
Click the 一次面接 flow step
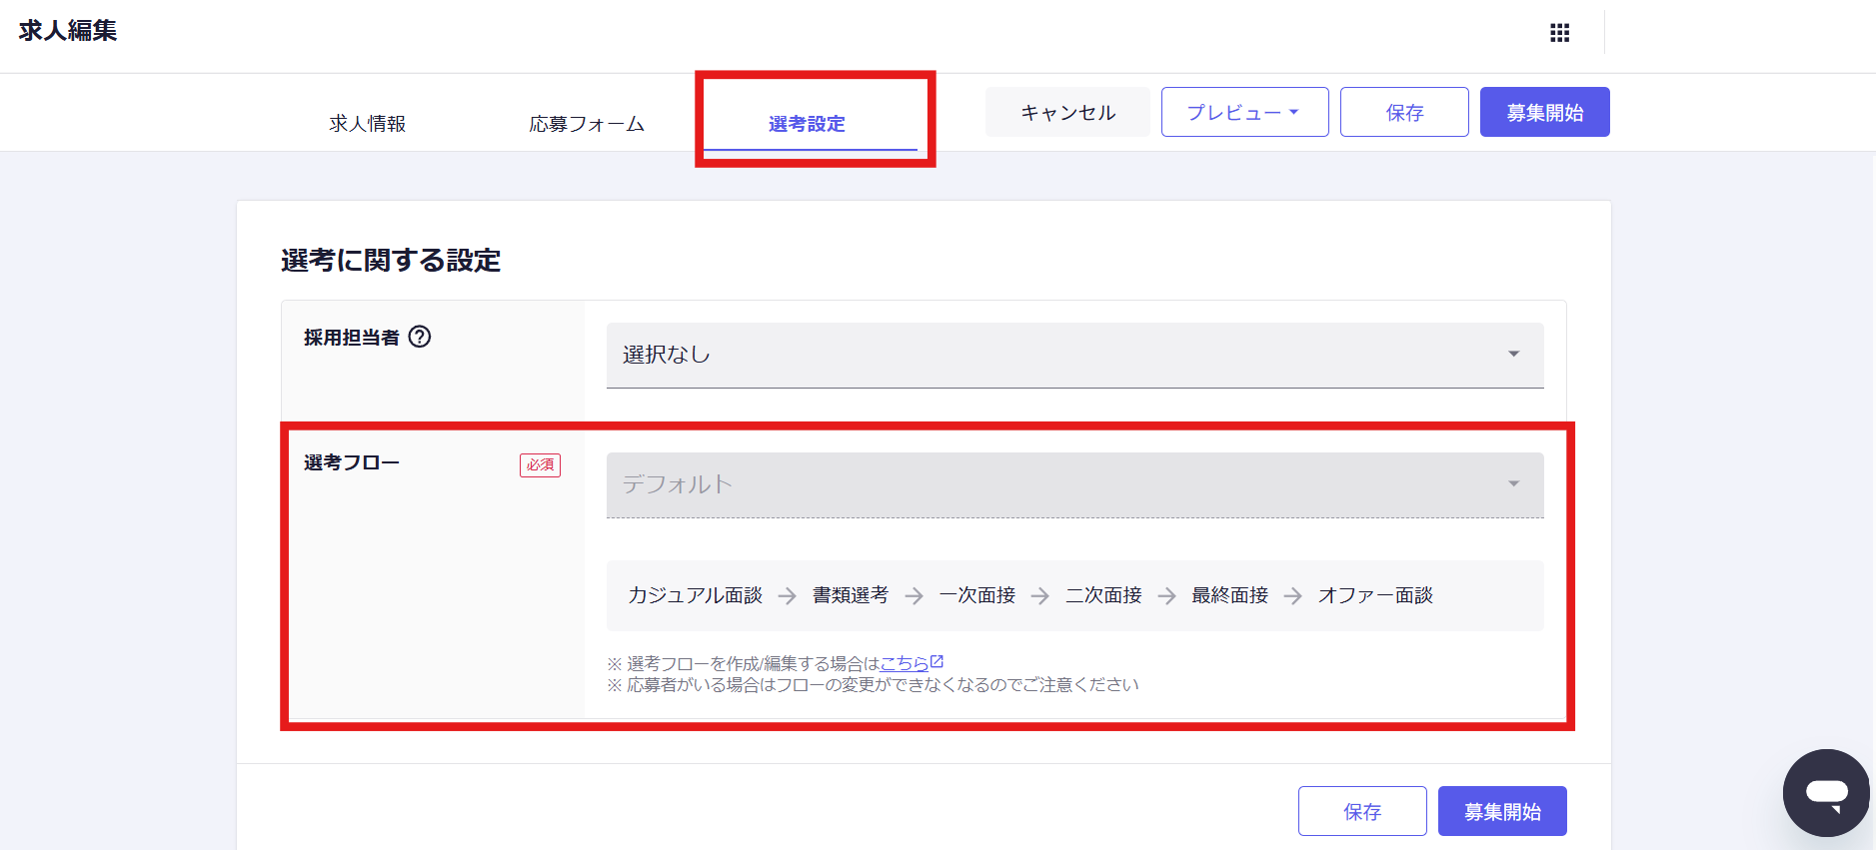pyautogui.click(x=976, y=595)
